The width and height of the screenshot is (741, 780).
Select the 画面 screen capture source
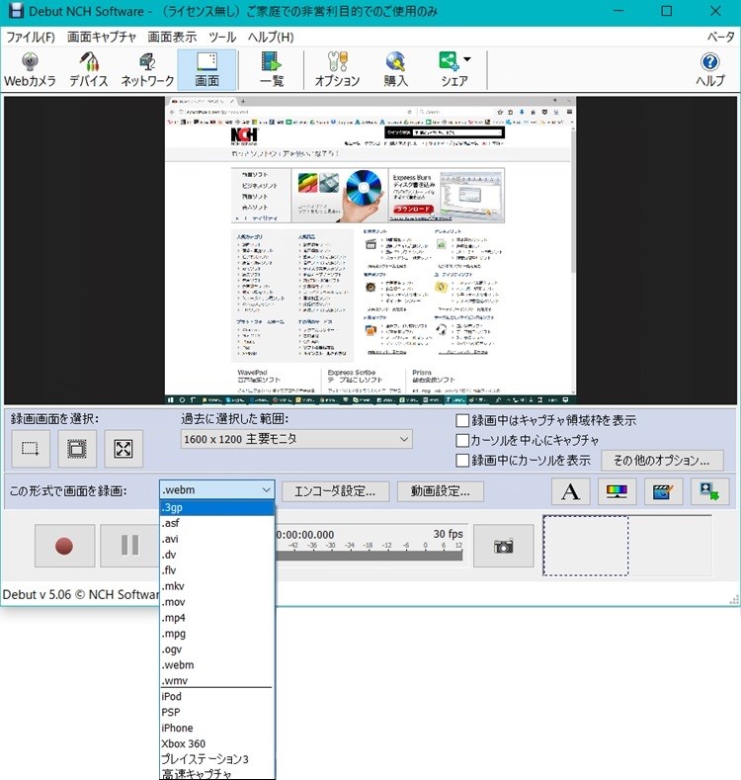coord(206,69)
